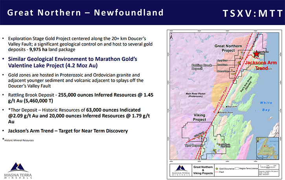Image resolution: width=285 pixels, height=180 pixels.
Task: Click the 'Great Northern Project' map label
Action: [x=228, y=48]
